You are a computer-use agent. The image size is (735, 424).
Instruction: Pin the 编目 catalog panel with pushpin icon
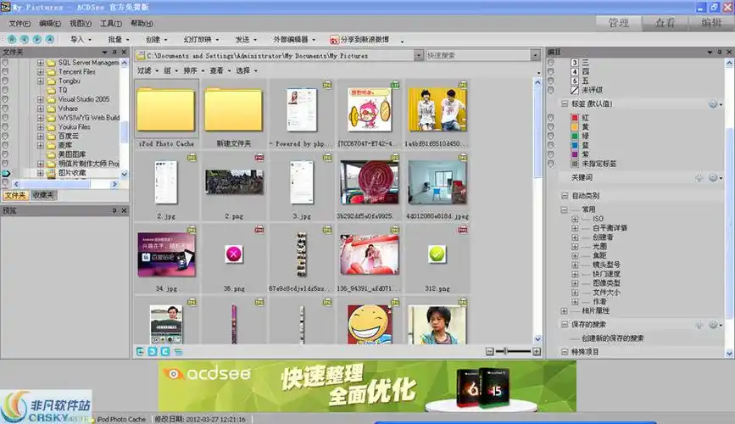[720, 52]
